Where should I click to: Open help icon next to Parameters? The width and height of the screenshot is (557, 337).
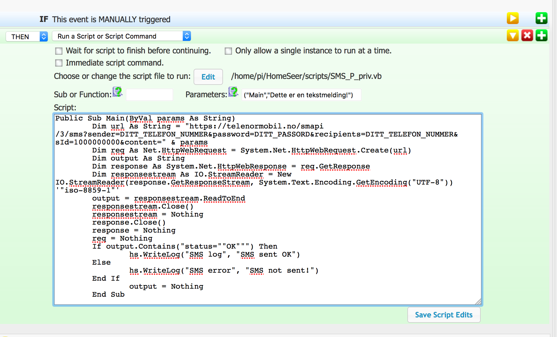(x=233, y=92)
